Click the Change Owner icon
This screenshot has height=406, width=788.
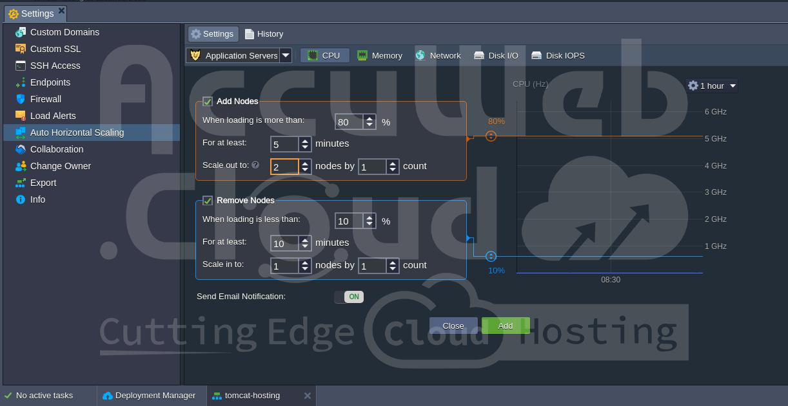point(20,166)
